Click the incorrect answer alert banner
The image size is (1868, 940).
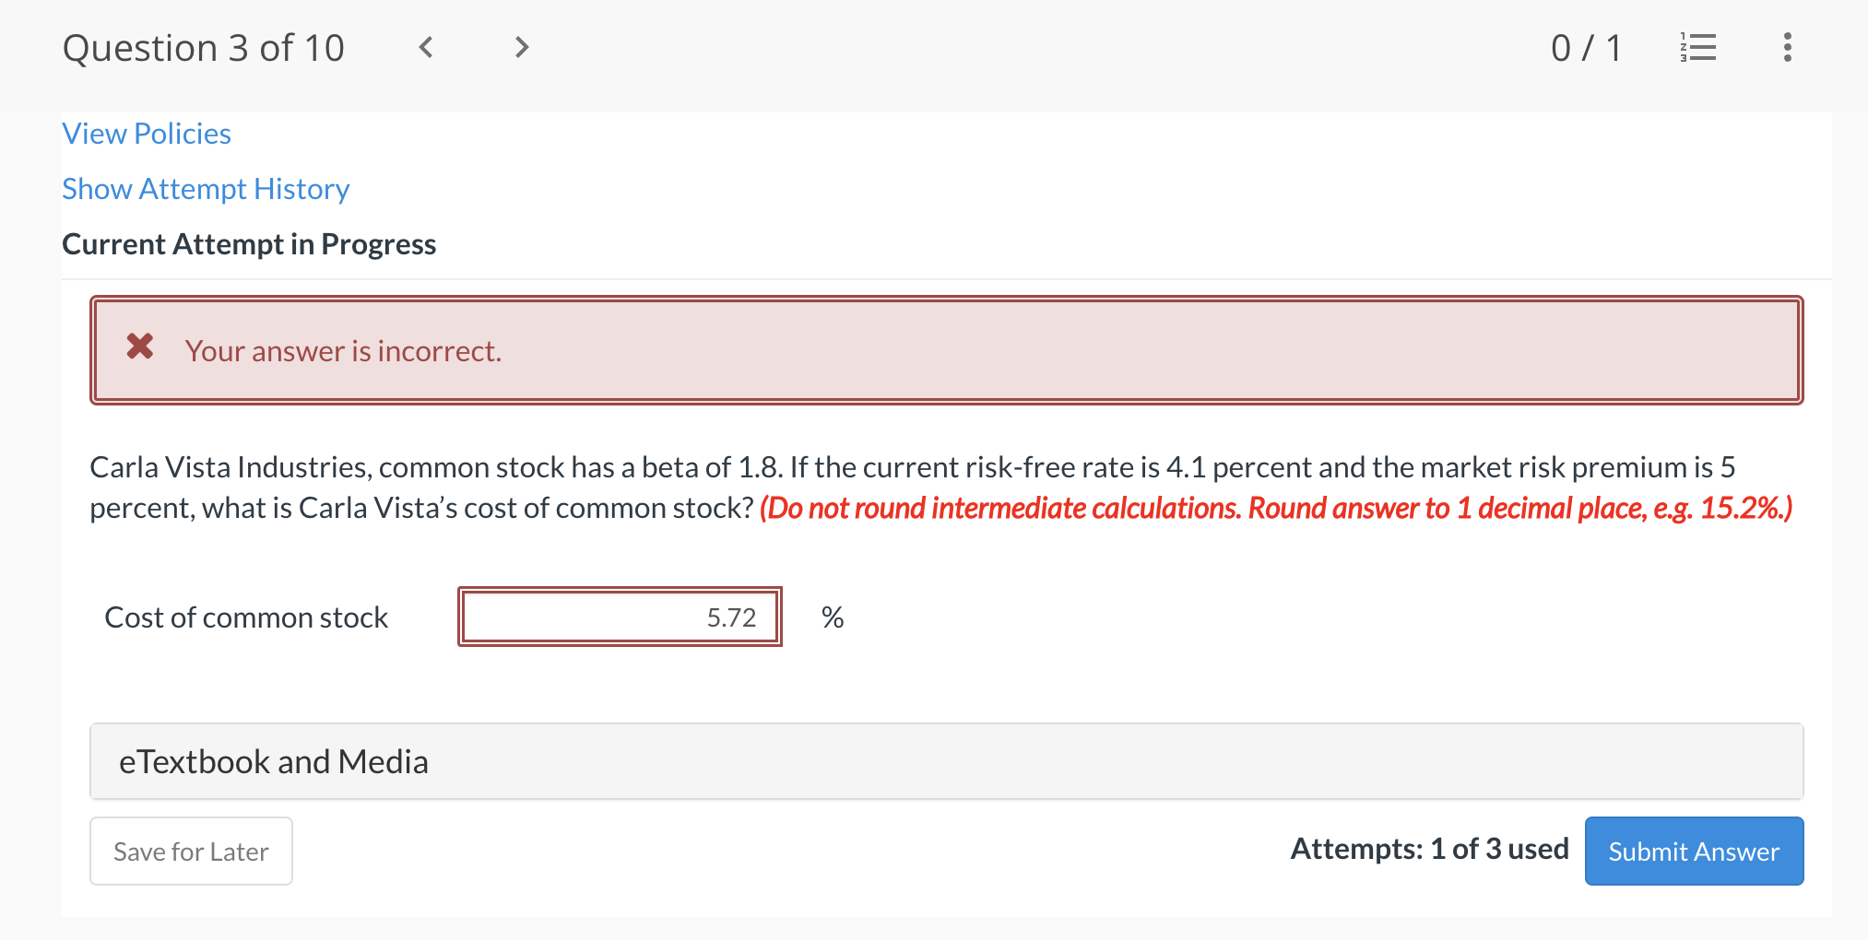(x=946, y=349)
